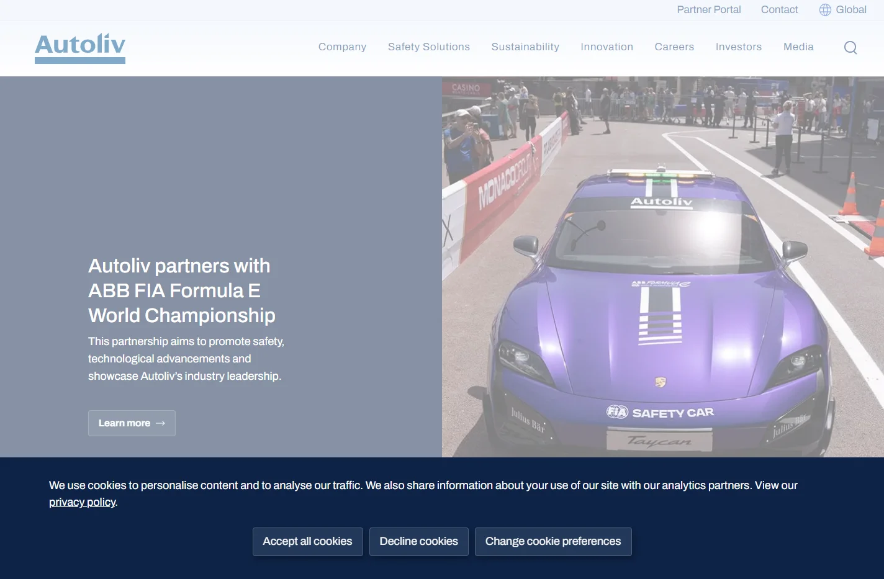The width and height of the screenshot is (884, 579).
Task: Click the safety car hero image
Action: click(663, 267)
